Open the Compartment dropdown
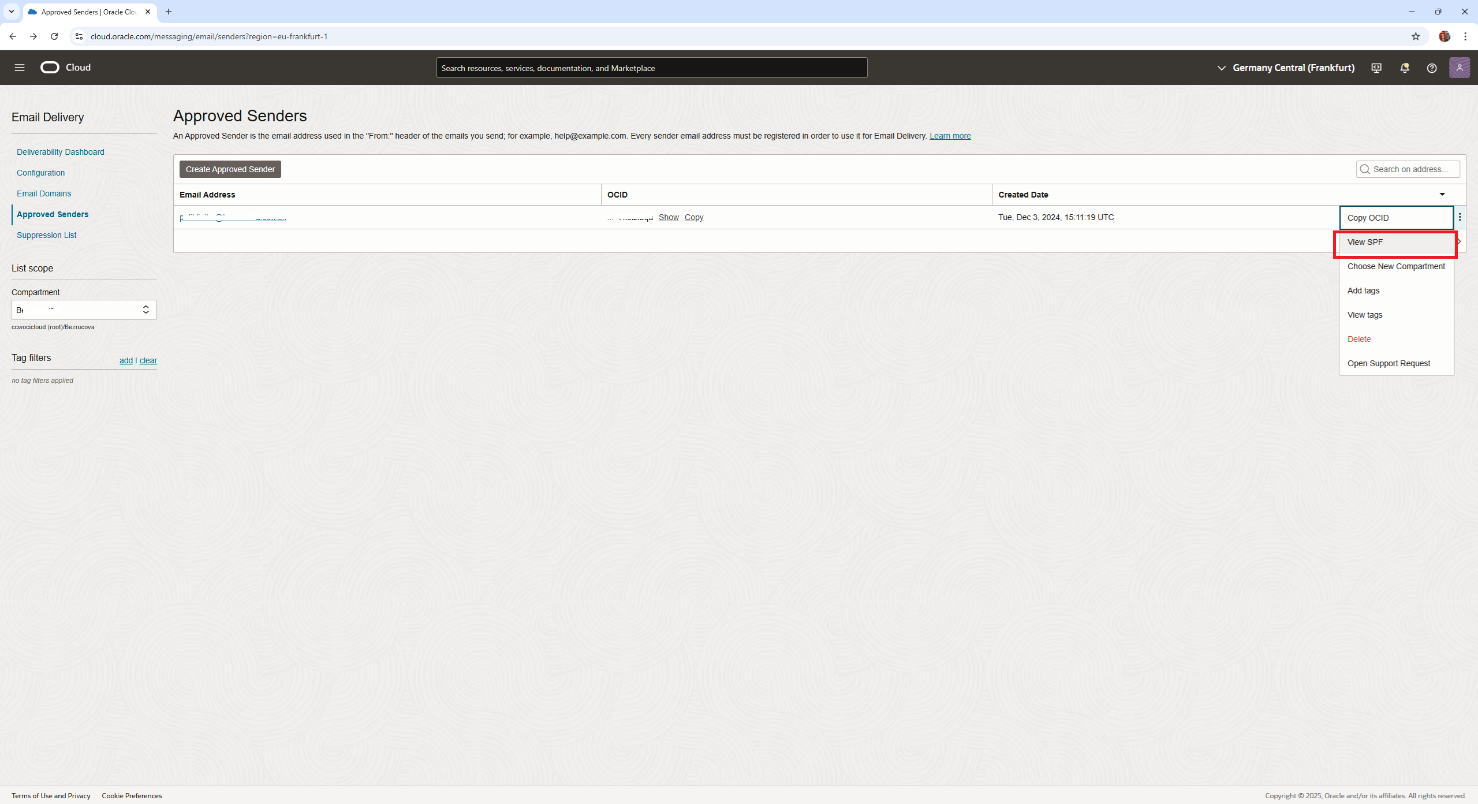The width and height of the screenshot is (1478, 804). tap(84, 310)
